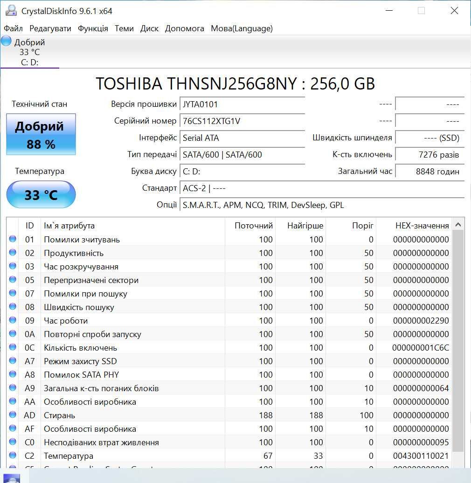Image resolution: width=471 pixels, height=483 pixels.
Task: Click the Поріг column header
Action: pos(351,226)
